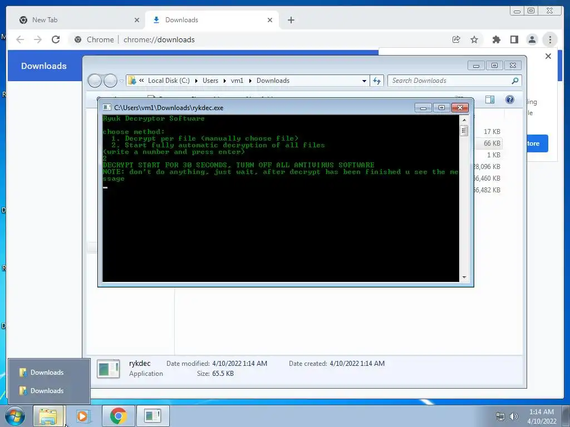Click the console scrollbar down arrow
The height and width of the screenshot is (427, 570).
[464, 277]
